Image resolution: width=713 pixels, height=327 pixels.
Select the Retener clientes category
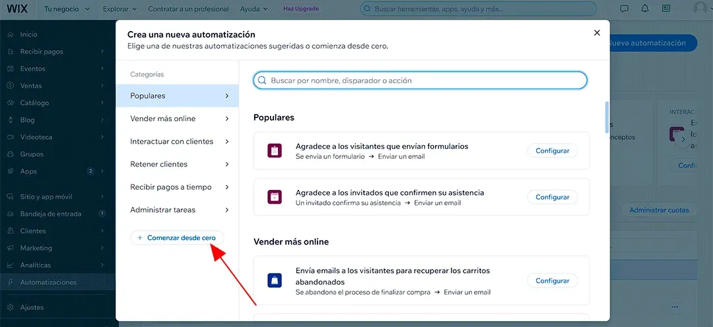(178, 164)
